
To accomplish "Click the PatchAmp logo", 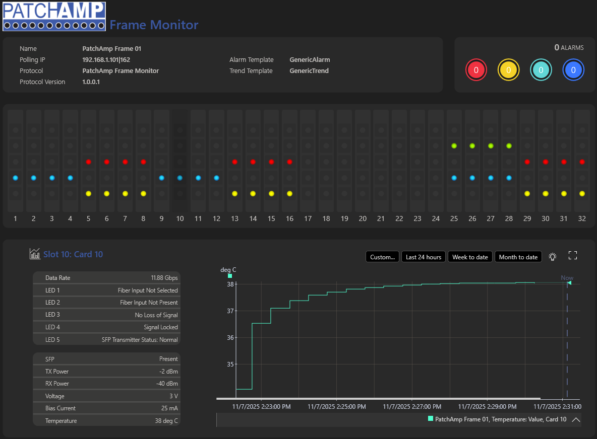I will pos(54,16).
